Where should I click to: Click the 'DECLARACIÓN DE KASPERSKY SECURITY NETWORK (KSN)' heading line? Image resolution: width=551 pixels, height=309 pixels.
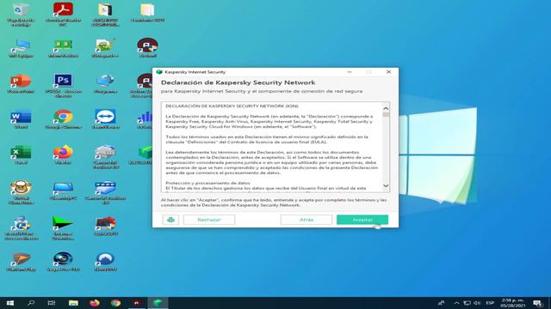point(232,106)
